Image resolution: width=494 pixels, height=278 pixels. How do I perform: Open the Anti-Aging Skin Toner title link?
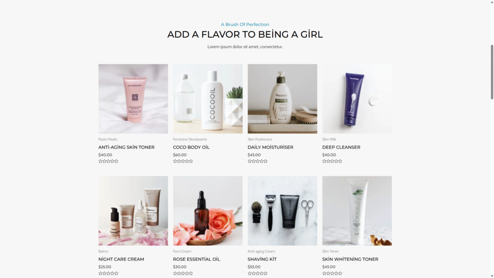click(126, 147)
